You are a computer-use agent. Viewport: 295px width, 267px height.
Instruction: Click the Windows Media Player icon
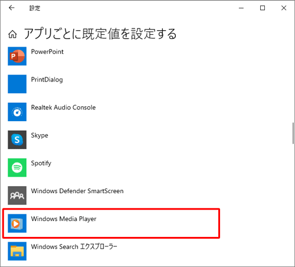pos(17,223)
